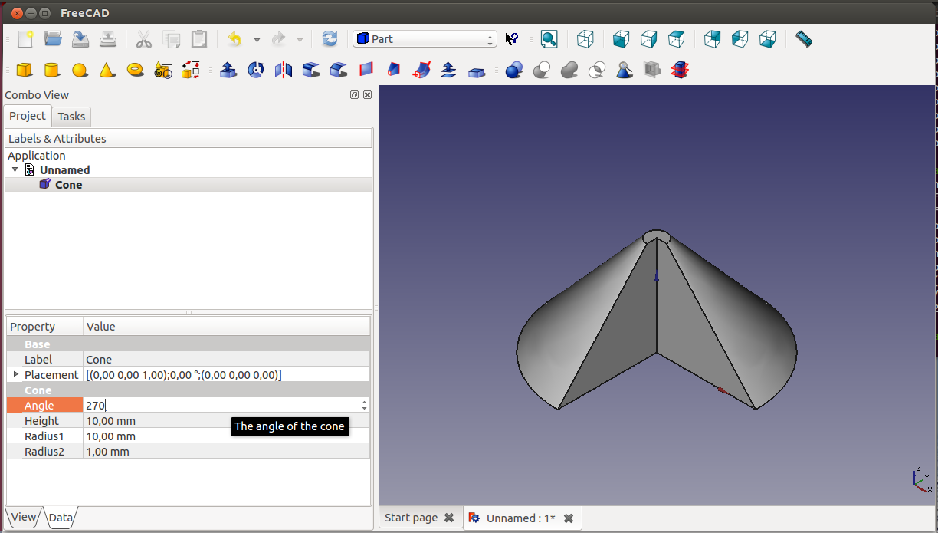Close the Combo View panel

pyautogui.click(x=367, y=95)
